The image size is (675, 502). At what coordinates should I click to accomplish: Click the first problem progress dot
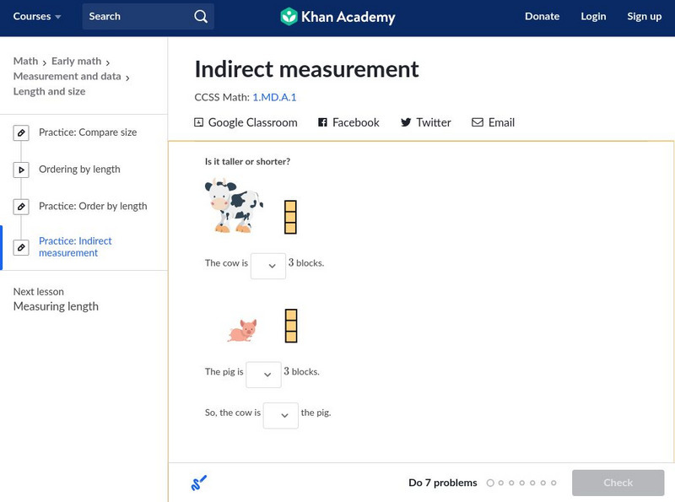pyautogui.click(x=490, y=483)
